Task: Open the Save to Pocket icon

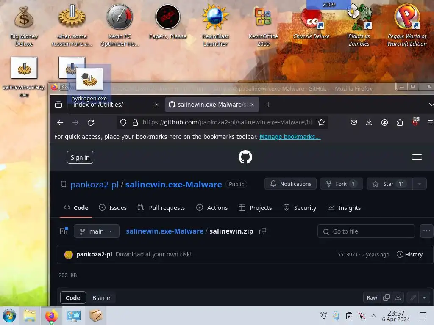Action: click(x=354, y=122)
